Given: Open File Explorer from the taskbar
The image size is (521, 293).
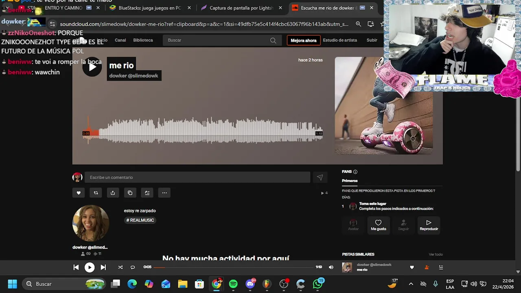Looking at the screenshot, I should (x=182, y=284).
